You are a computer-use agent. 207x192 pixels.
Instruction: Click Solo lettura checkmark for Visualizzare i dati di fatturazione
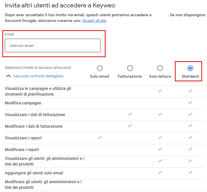click(160, 114)
